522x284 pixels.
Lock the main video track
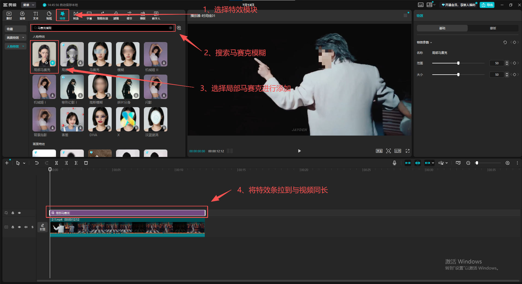[x=13, y=227]
